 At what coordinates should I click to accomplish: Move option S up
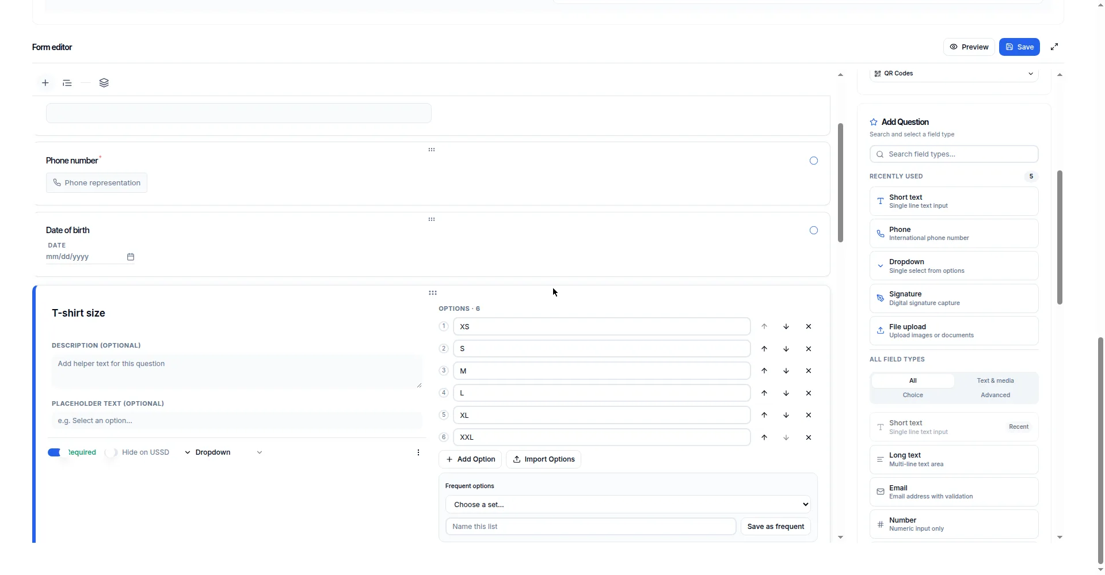pyautogui.click(x=764, y=349)
